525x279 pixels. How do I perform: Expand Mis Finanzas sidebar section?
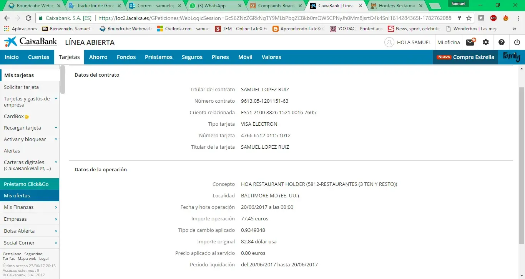click(56, 207)
